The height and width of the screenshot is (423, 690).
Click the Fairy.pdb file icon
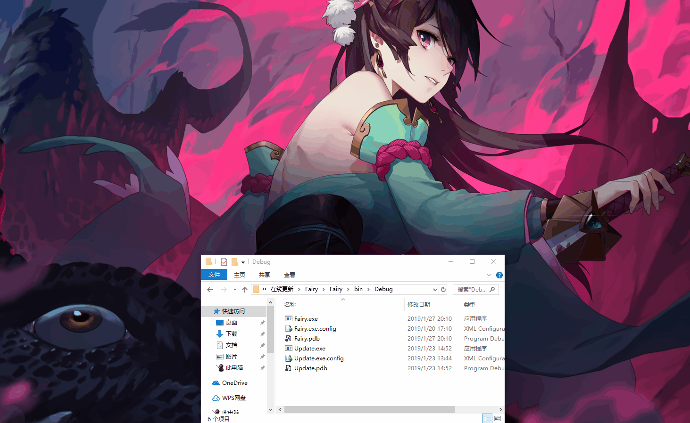(289, 339)
